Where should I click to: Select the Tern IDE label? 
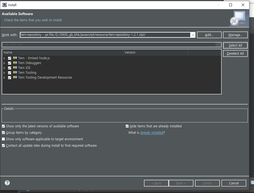click(x=24, y=68)
